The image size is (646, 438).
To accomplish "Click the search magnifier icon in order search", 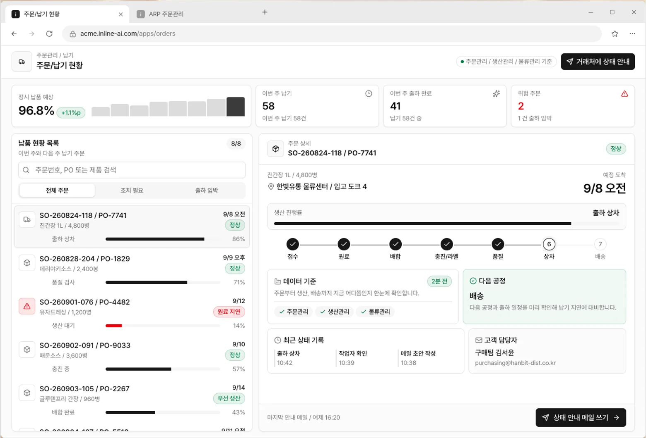I will click(26, 170).
